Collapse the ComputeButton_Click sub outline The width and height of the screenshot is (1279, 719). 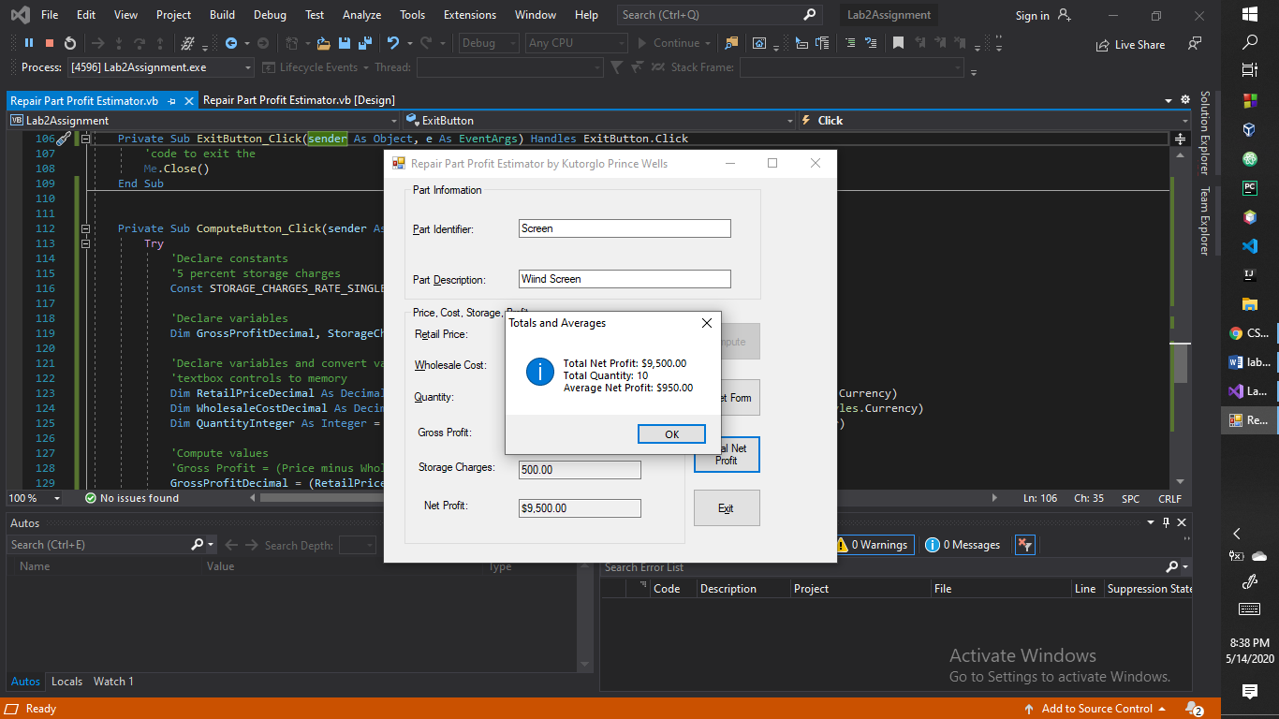point(85,228)
